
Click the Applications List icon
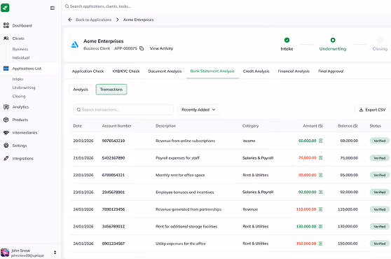tap(6, 69)
